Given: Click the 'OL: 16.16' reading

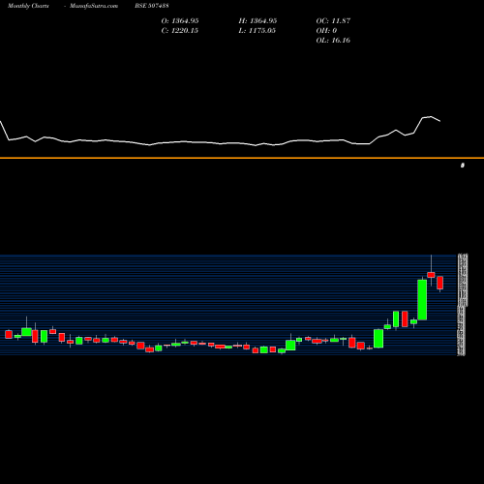Looking at the screenshot, I should [x=333, y=41].
